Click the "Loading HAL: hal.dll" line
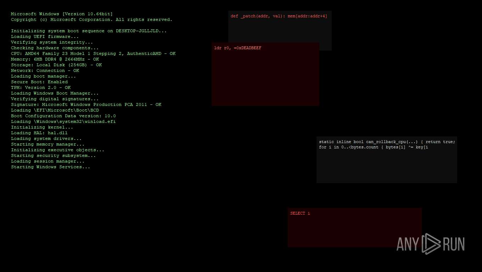The width and height of the screenshot is (482, 272). tap(39, 133)
